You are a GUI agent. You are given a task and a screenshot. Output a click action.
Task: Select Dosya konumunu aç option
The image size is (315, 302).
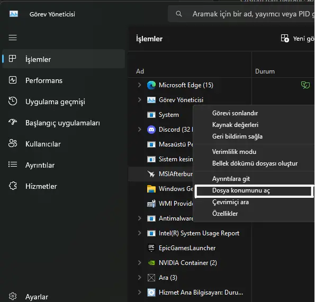click(x=254, y=190)
